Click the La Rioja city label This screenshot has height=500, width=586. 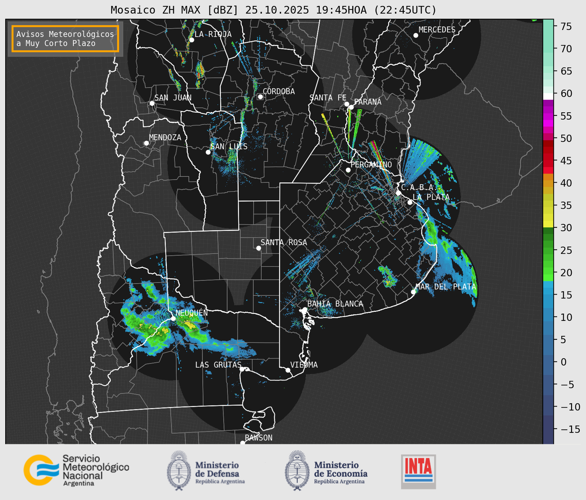(213, 34)
